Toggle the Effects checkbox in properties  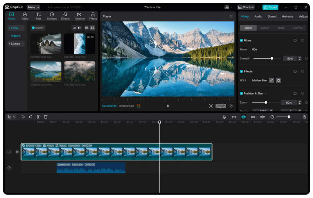(241, 72)
